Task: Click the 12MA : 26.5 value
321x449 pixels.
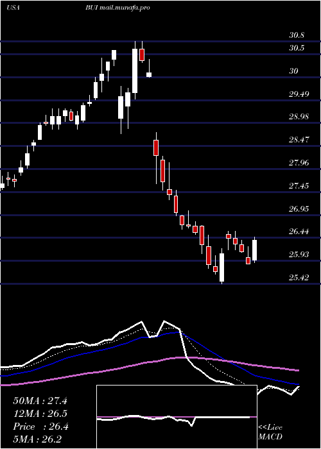Action: 40,414
